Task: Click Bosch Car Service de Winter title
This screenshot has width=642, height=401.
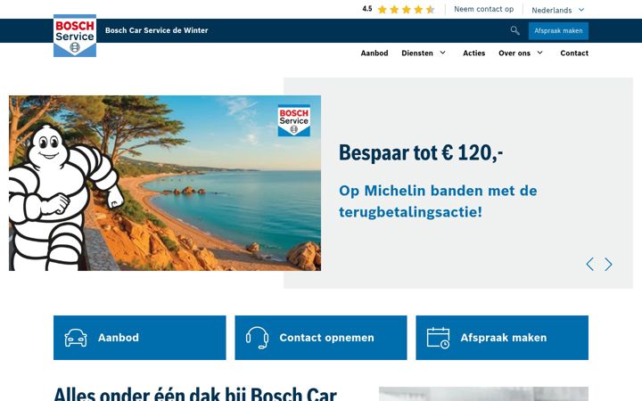Action: point(156,30)
